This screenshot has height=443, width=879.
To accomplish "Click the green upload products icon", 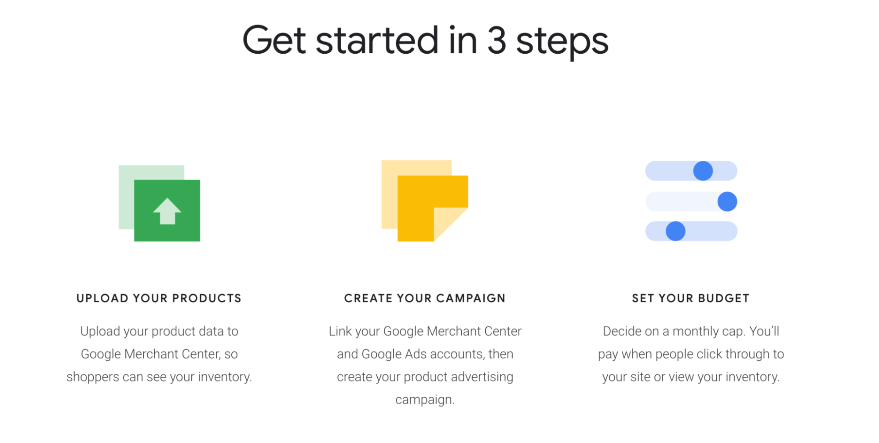I will pyautogui.click(x=160, y=203).
